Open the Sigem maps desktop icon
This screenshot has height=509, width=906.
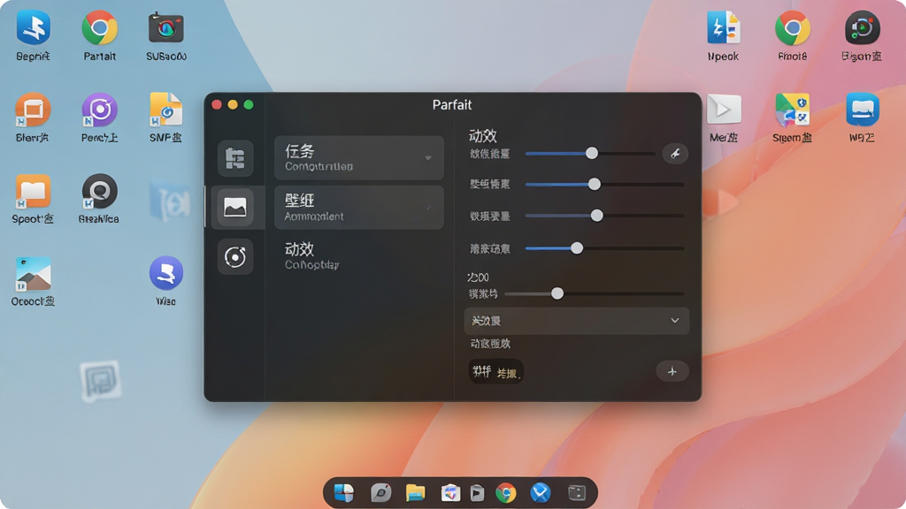point(792,110)
